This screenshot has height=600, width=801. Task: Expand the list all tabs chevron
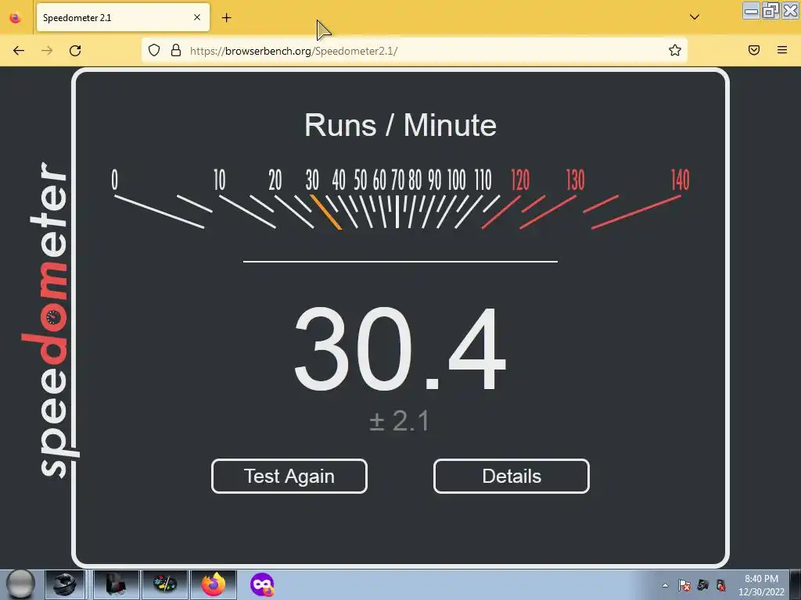tap(695, 17)
